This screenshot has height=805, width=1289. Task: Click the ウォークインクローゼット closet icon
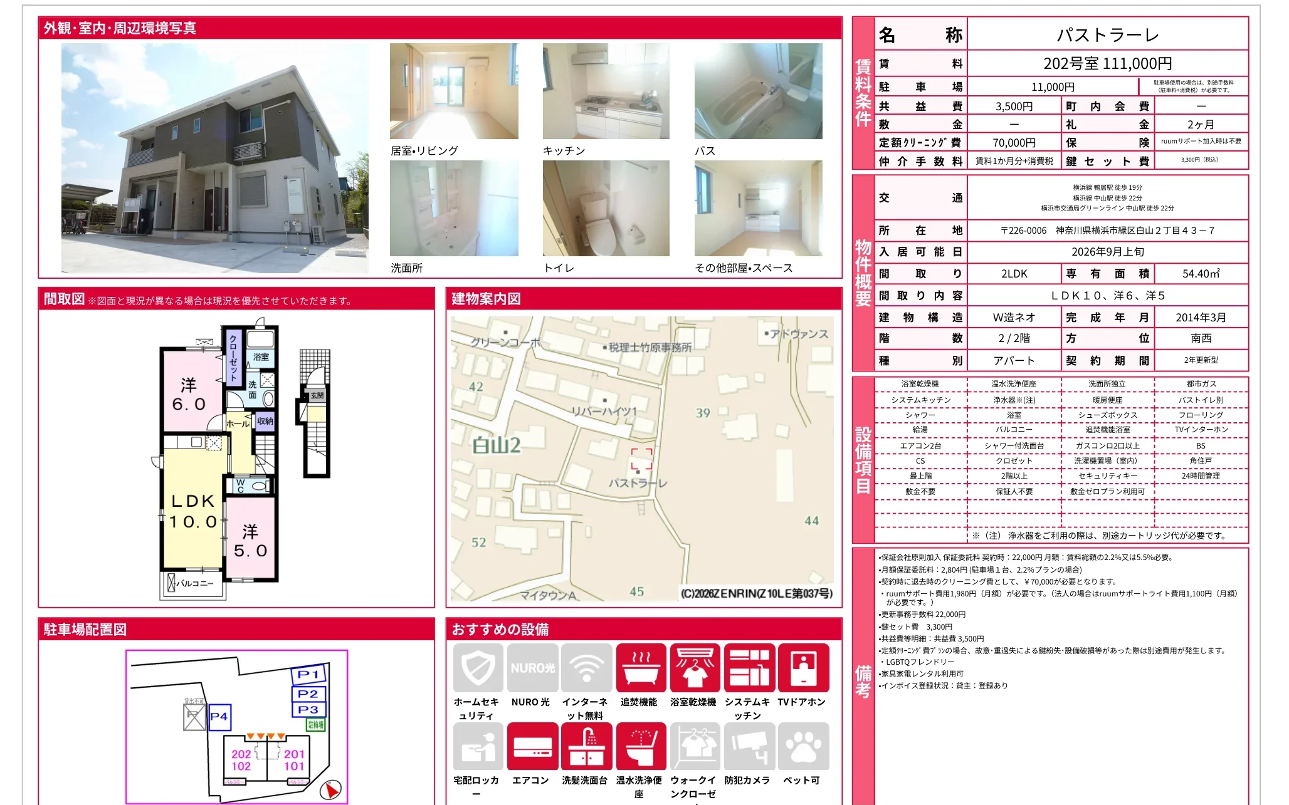(695, 746)
